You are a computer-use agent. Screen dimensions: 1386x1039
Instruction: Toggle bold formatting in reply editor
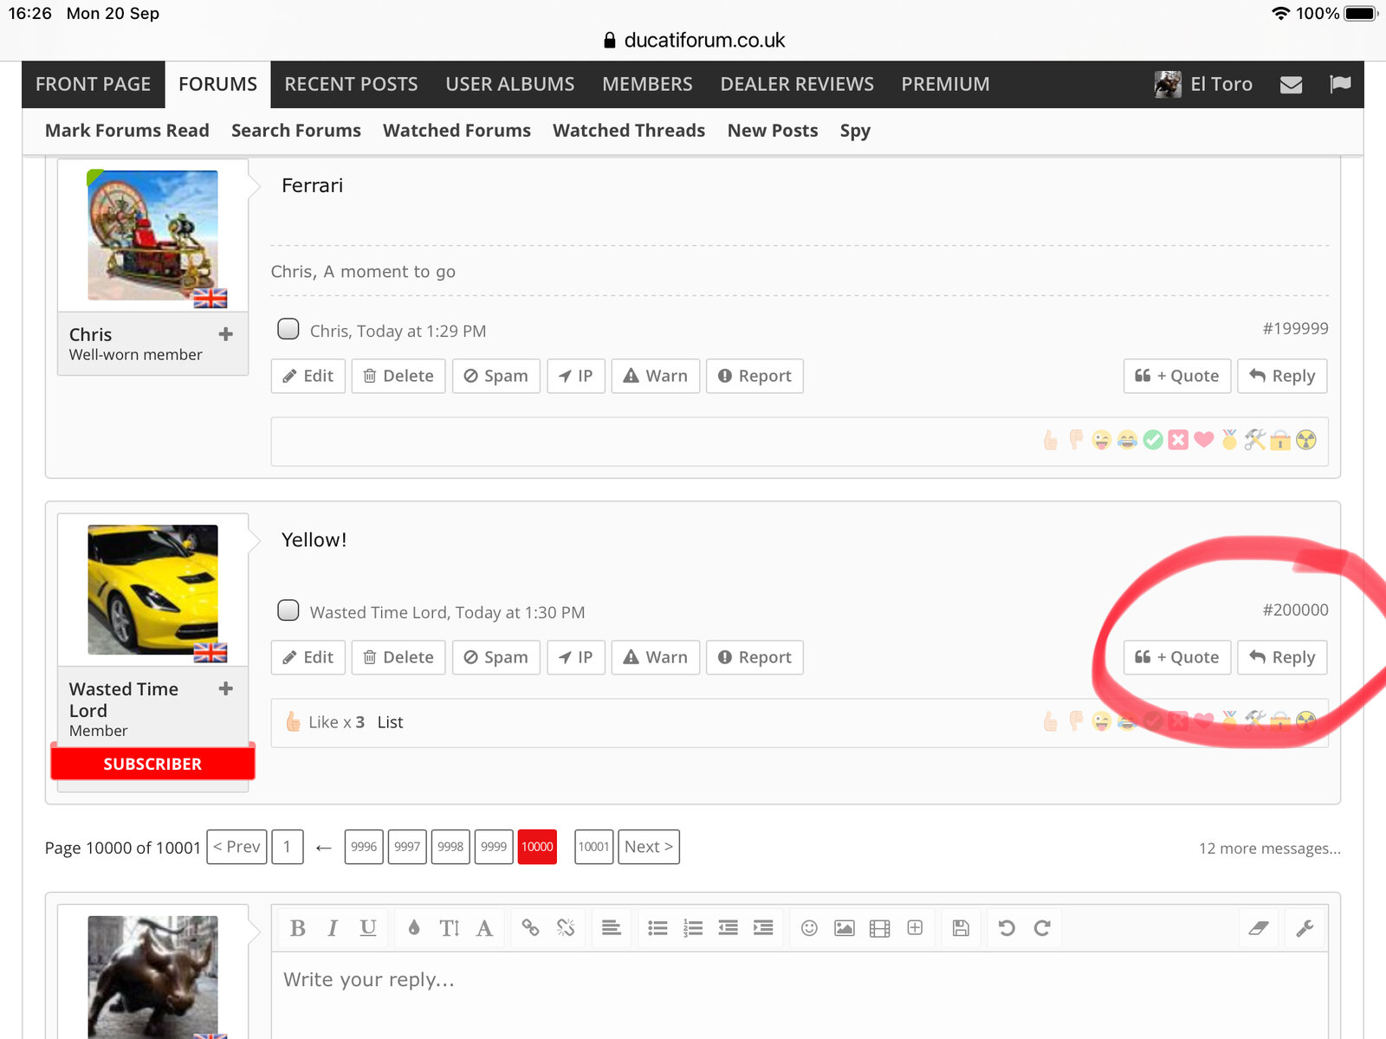pyautogui.click(x=297, y=928)
